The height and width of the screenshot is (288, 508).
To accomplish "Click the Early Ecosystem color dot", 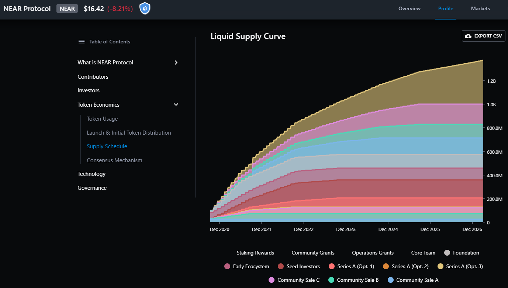I will point(227,266).
